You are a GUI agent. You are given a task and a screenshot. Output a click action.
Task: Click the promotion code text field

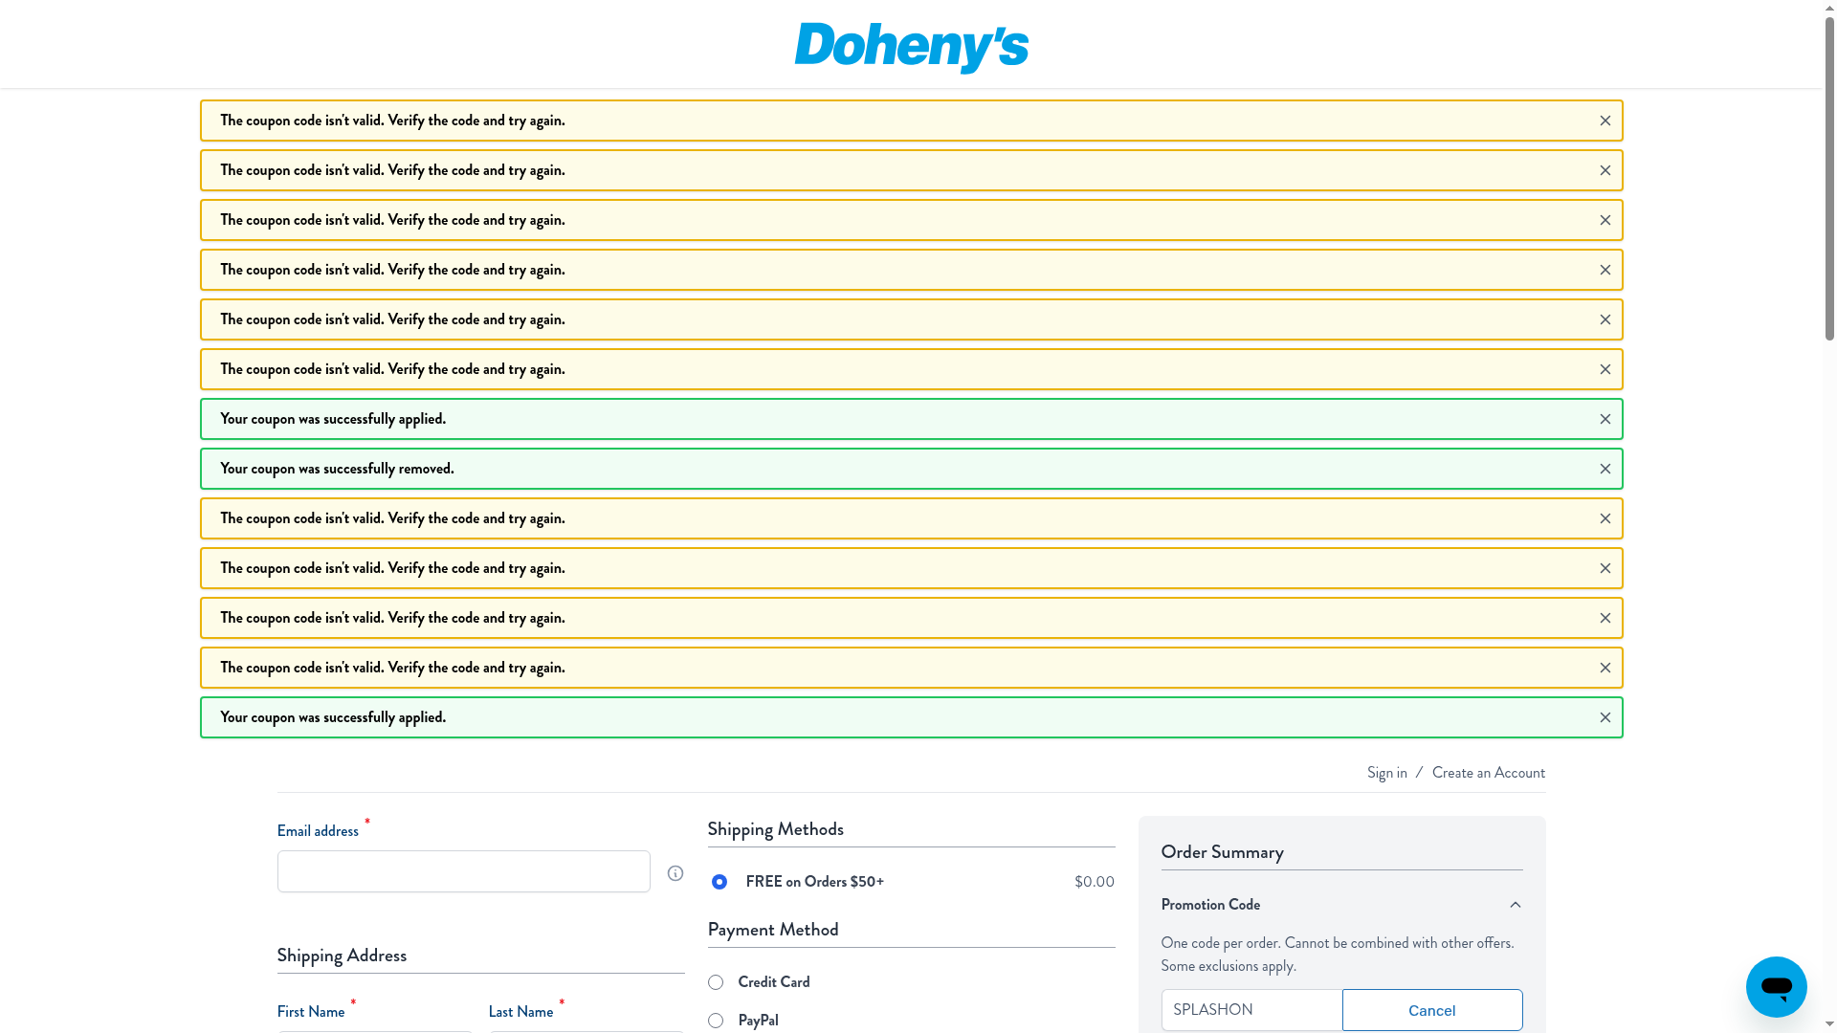[x=1251, y=1010]
